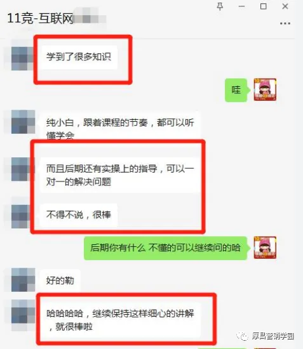Select the 不得不说，很棒 message bubble
Image resolution: width=303 pixels, height=349 pixels.
click(79, 215)
